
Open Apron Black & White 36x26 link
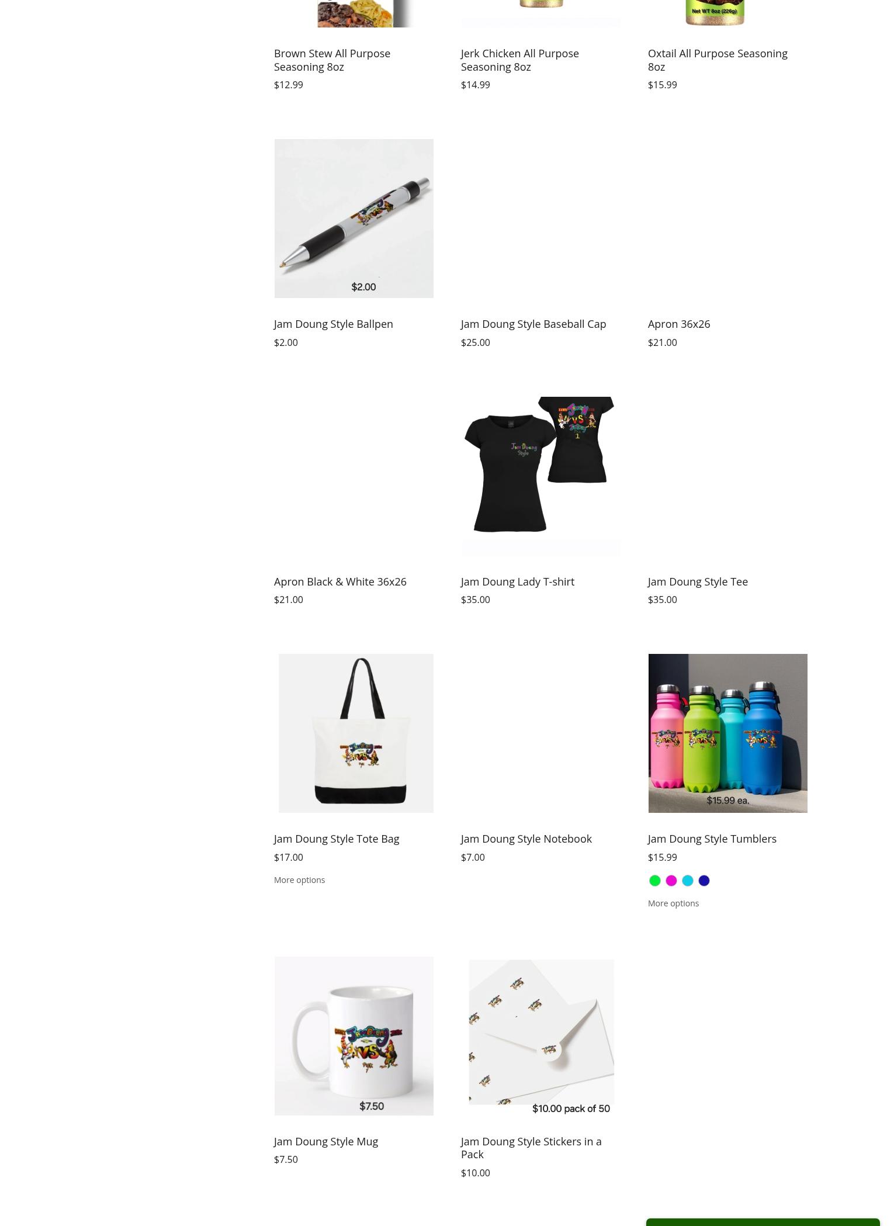coord(340,582)
